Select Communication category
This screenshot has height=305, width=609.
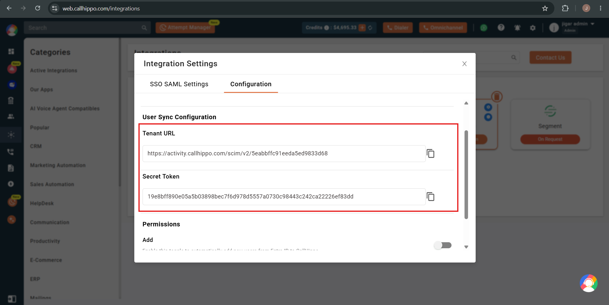point(50,222)
